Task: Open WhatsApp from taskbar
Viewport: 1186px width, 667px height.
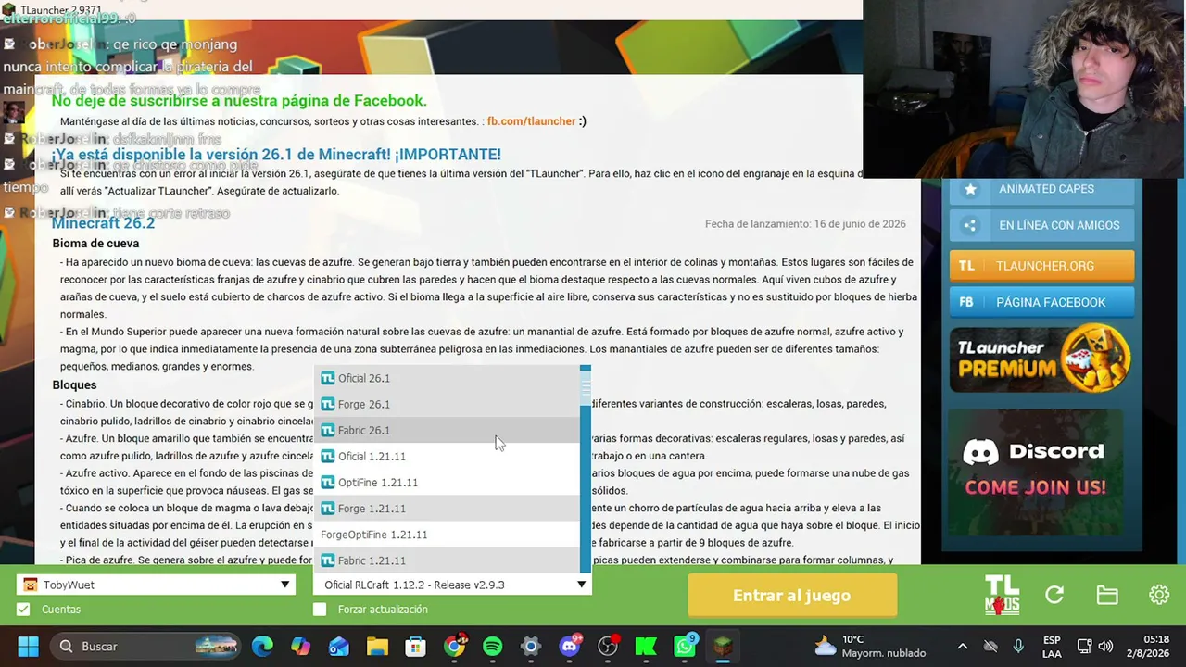Action: coord(685,647)
